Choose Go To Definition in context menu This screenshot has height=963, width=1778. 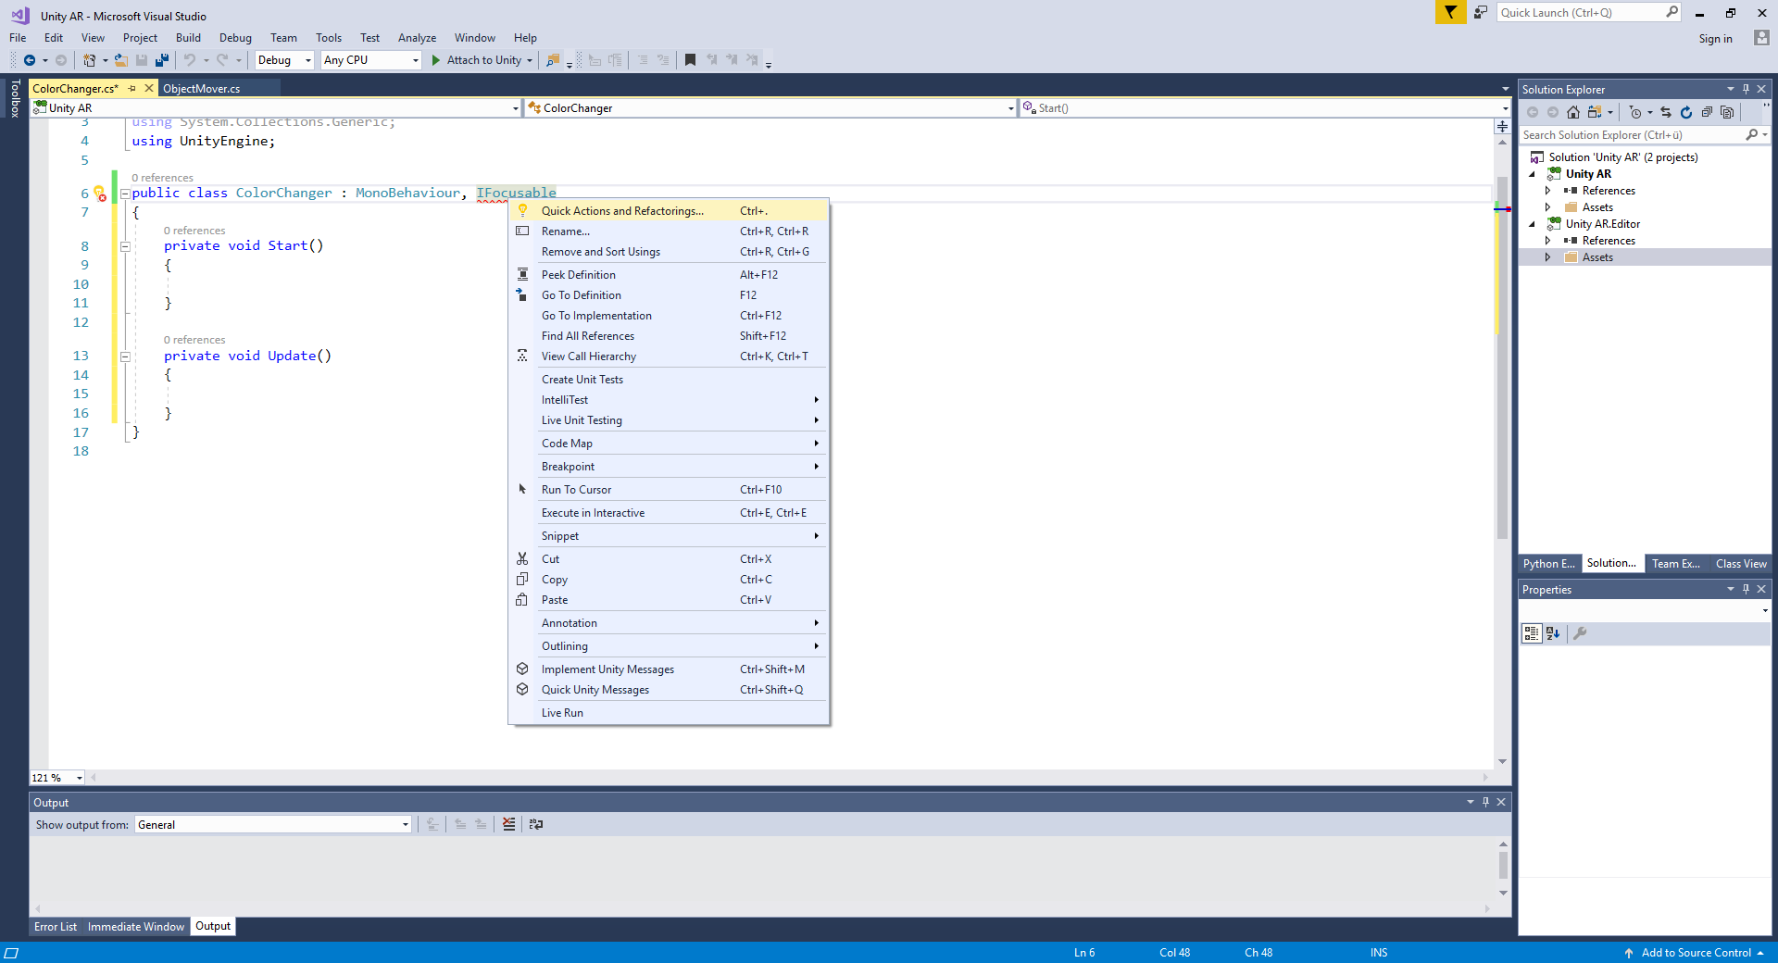[582, 295]
